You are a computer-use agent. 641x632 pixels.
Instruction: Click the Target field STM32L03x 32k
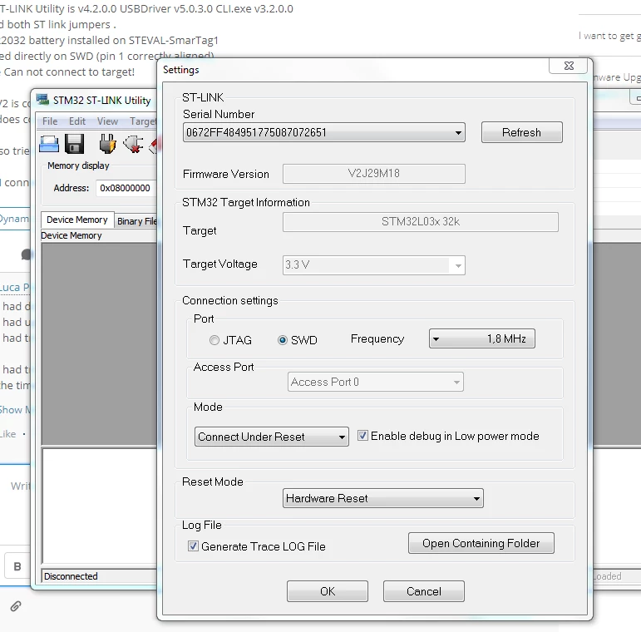pos(420,221)
